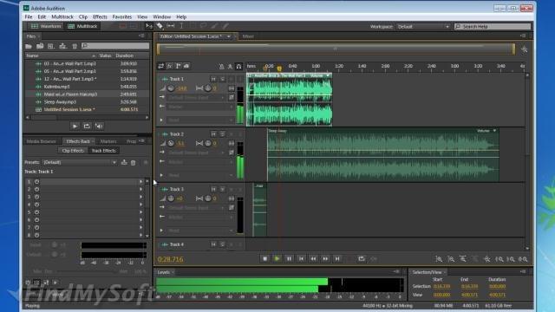
Task: Click the Track 2 pan knob
Action: click(208, 143)
